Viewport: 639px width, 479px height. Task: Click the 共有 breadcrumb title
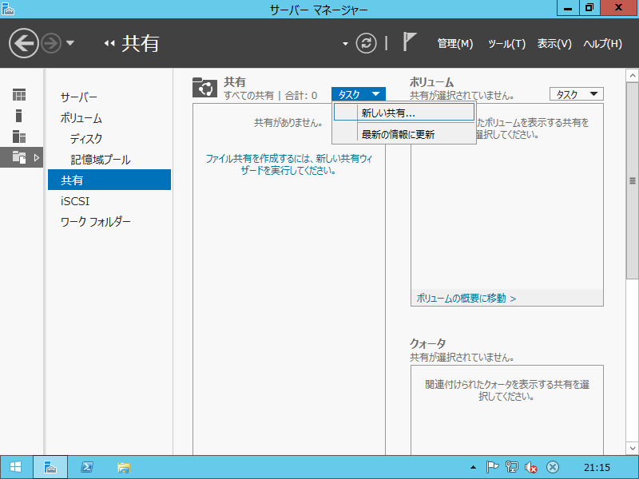point(141,43)
